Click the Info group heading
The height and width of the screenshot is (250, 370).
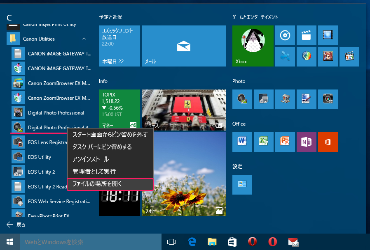point(103,81)
